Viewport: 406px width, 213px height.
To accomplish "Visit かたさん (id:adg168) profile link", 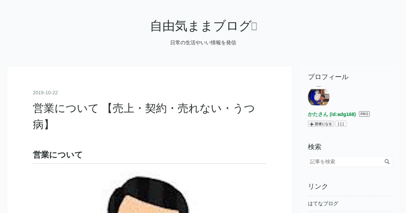I will 332,114.
